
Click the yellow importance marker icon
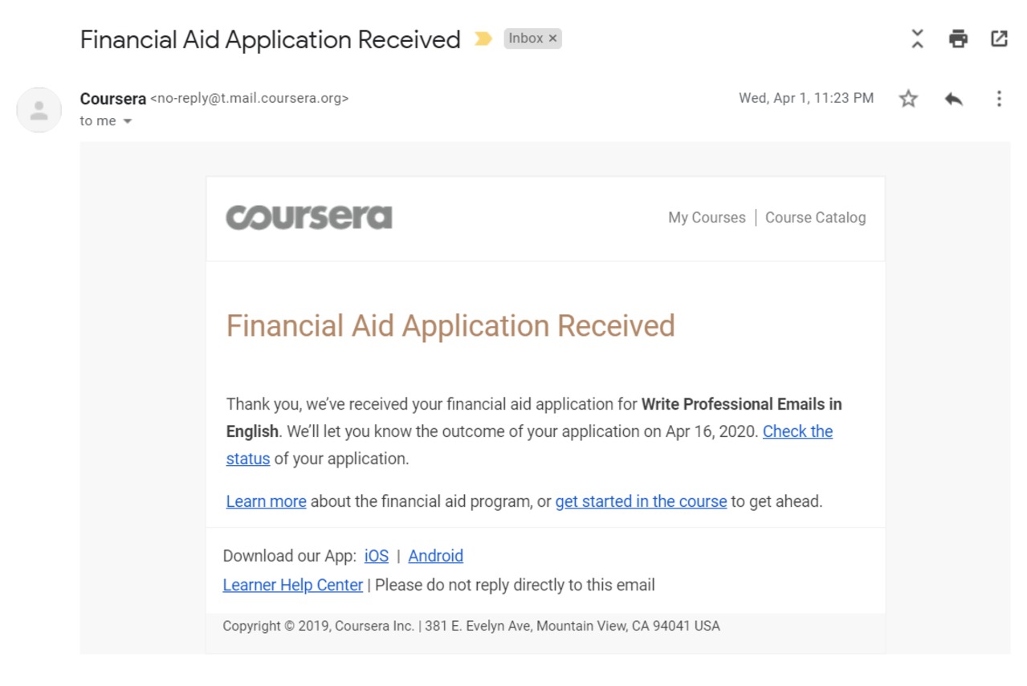click(x=483, y=39)
